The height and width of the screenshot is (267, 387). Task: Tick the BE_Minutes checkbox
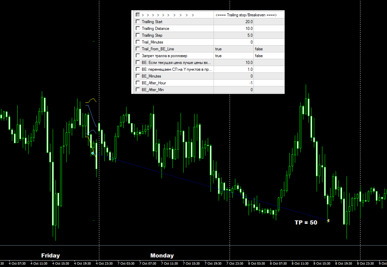138,76
